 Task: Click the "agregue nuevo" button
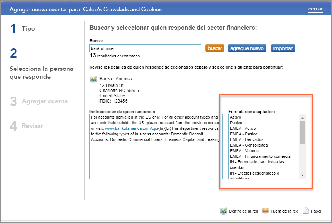click(x=247, y=48)
